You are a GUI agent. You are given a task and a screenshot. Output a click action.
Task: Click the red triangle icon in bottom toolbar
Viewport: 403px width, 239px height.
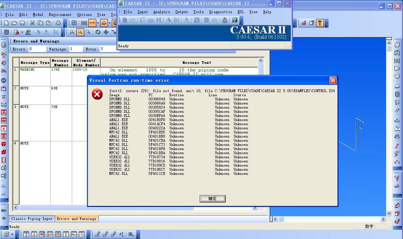34,234
